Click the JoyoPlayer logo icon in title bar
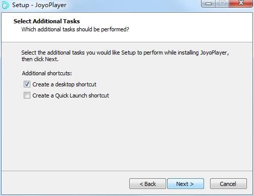Screen dimensions: 254x196 [6, 5]
